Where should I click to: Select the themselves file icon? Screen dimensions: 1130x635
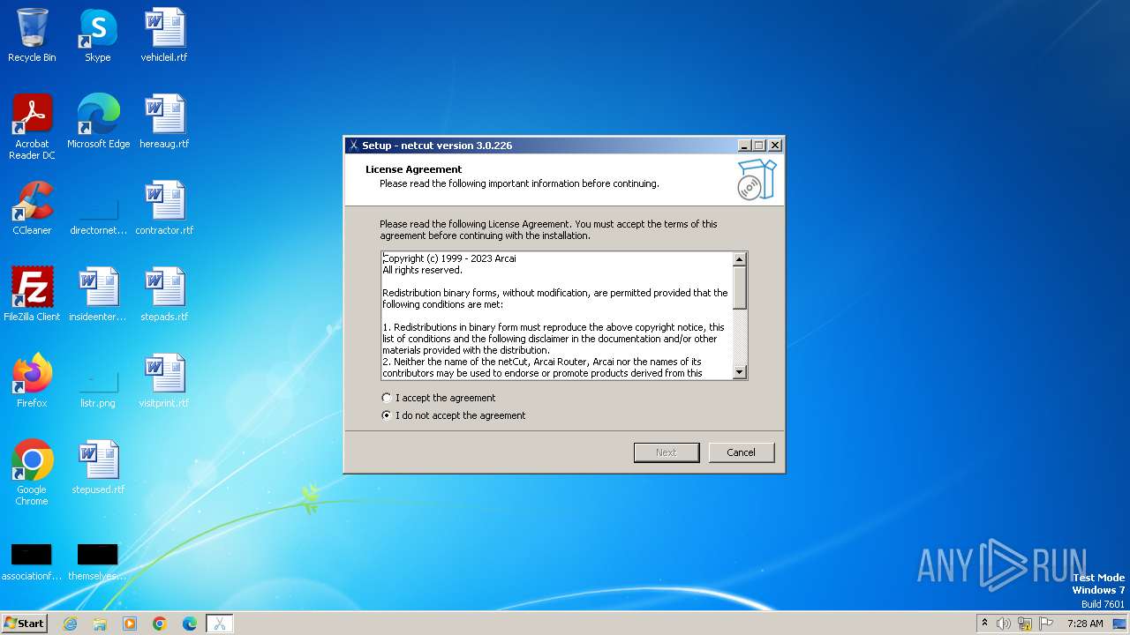[x=98, y=563]
